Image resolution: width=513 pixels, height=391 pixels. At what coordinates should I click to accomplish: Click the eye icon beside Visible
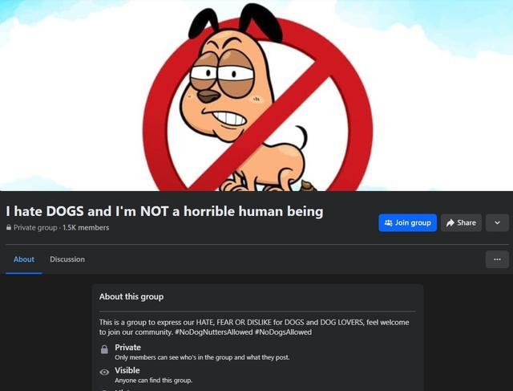(104, 372)
